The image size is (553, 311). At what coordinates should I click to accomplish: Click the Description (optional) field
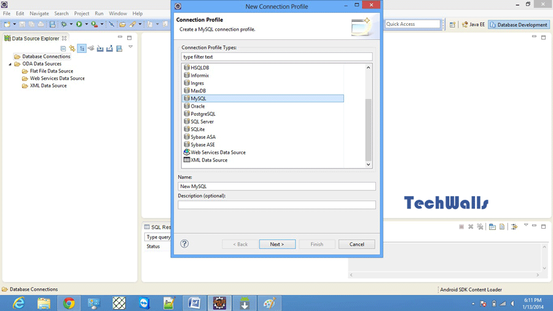pos(277,205)
